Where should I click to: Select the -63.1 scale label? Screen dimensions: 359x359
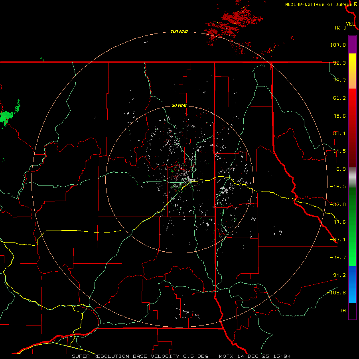(x=338, y=240)
